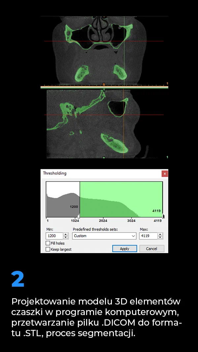Grab the upper threshold slider handle at 4119

[x=163, y=216]
